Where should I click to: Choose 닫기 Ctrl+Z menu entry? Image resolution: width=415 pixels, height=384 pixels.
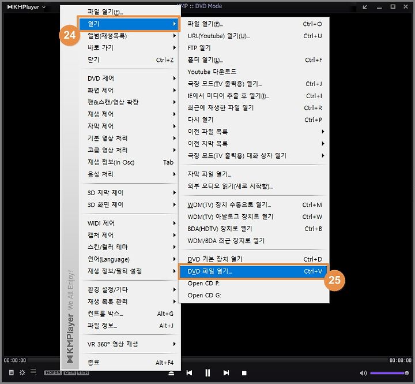(x=129, y=60)
